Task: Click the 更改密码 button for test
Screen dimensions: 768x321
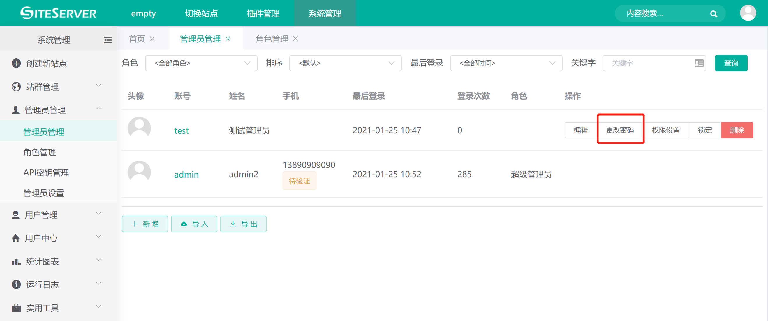Action: (x=620, y=130)
